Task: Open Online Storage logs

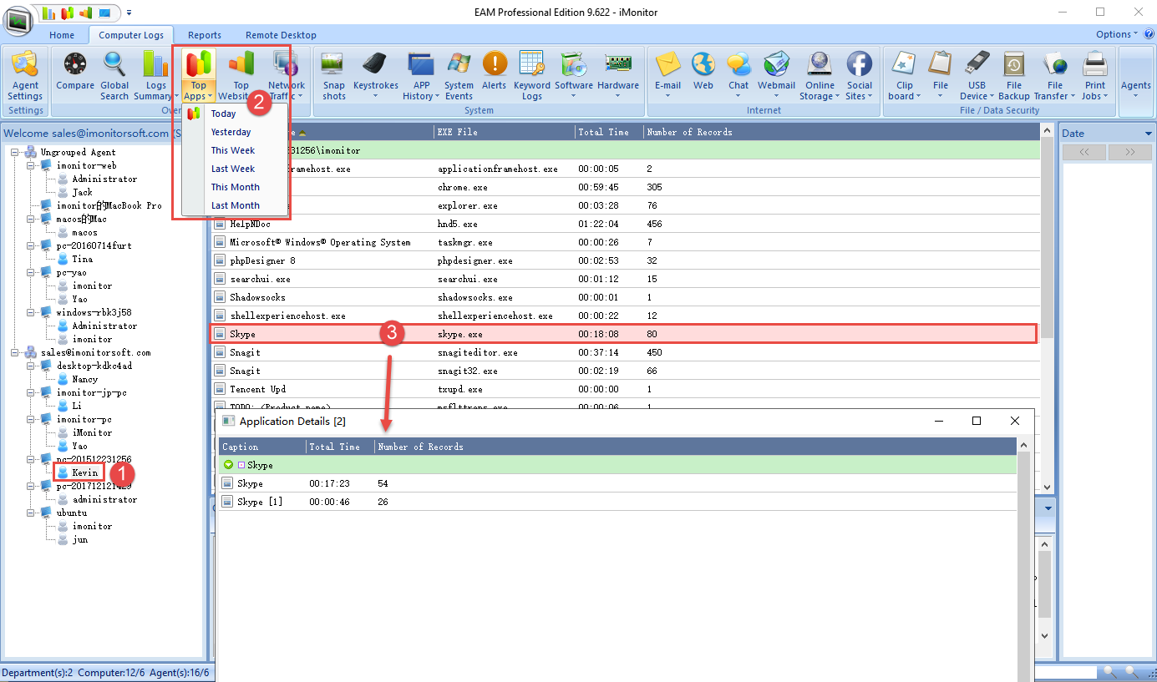Action: tap(820, 75)
